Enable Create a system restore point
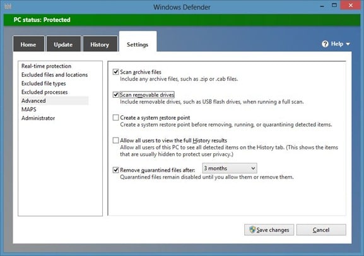Screen dimensions: 364x256 click(x=115, y=117)
